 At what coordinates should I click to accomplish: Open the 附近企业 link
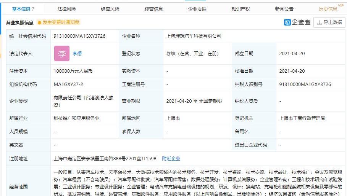(x=171, y=158)
